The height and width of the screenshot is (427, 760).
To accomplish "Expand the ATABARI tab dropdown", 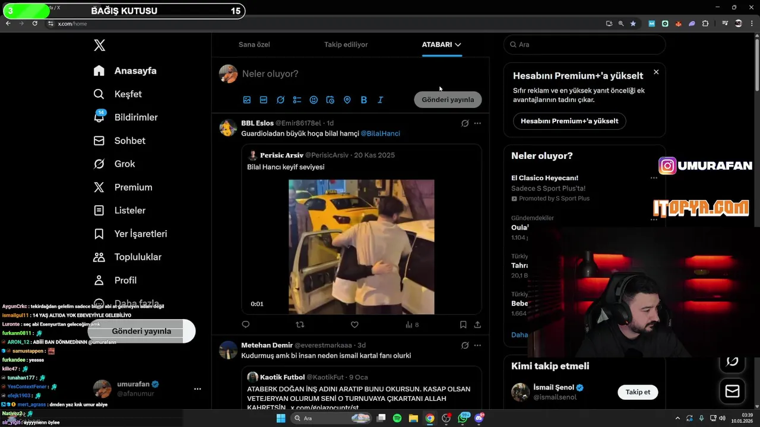I will point(458,44).
